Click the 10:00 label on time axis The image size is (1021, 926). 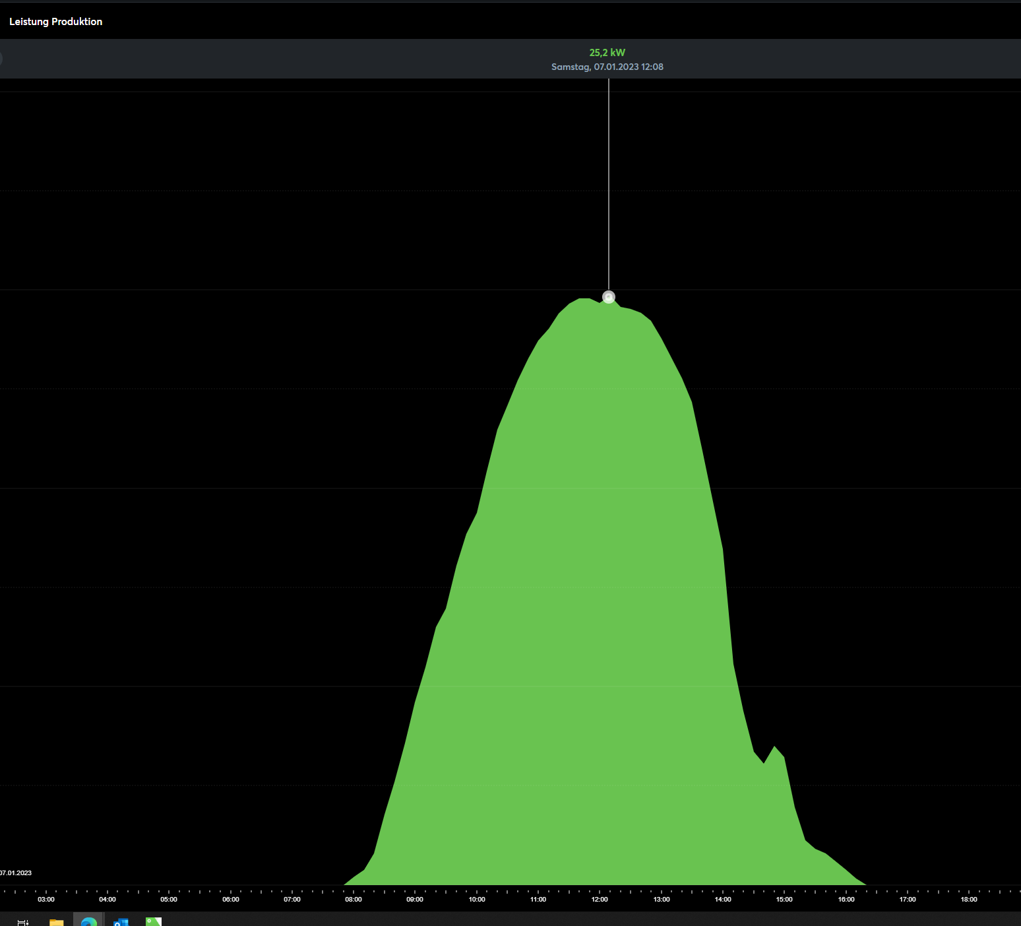pos(477,899)
